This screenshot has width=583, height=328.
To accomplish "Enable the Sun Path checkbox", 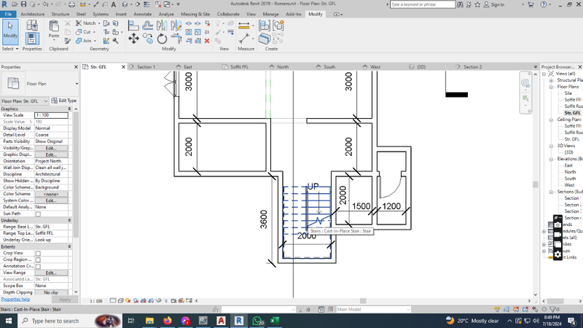I will pos(38,214).
